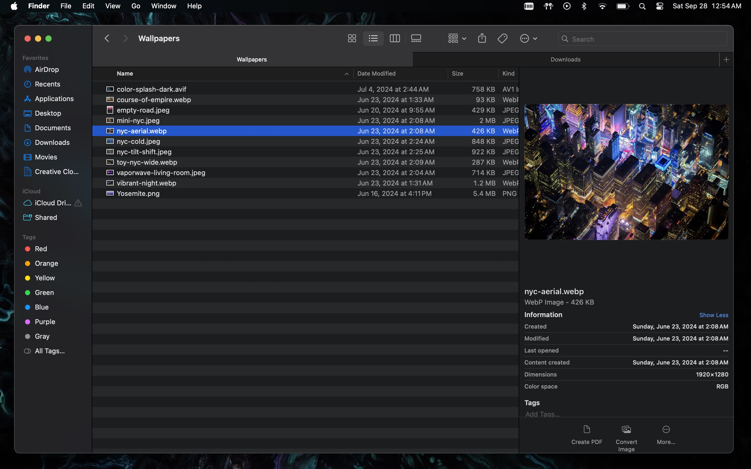Screen dimensions: 751x469
Task: Click the Create PDF quick action
Action: pos(586,434)
